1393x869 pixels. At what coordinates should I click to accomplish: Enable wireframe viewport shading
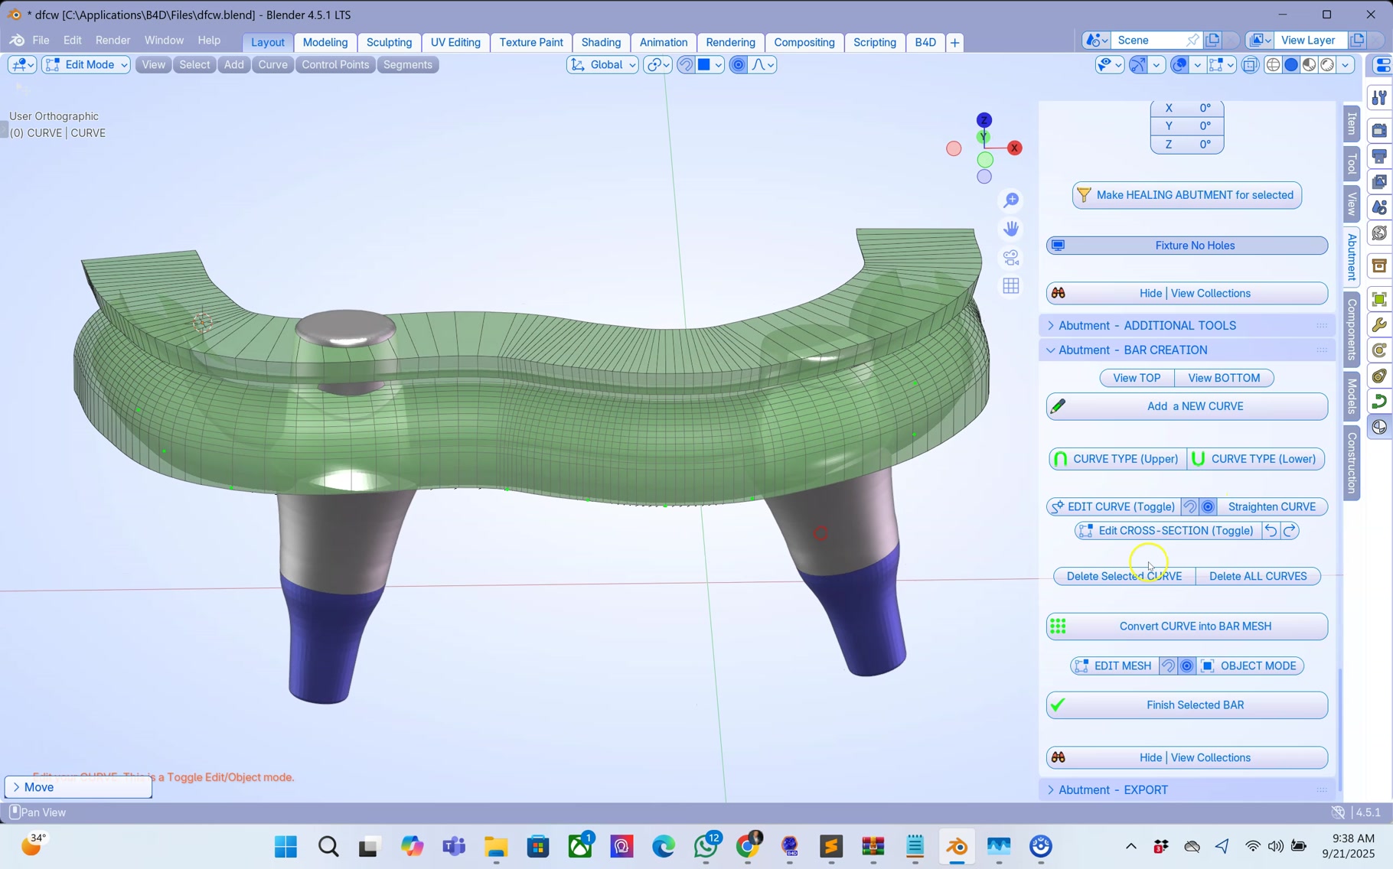pos(1273,65)
